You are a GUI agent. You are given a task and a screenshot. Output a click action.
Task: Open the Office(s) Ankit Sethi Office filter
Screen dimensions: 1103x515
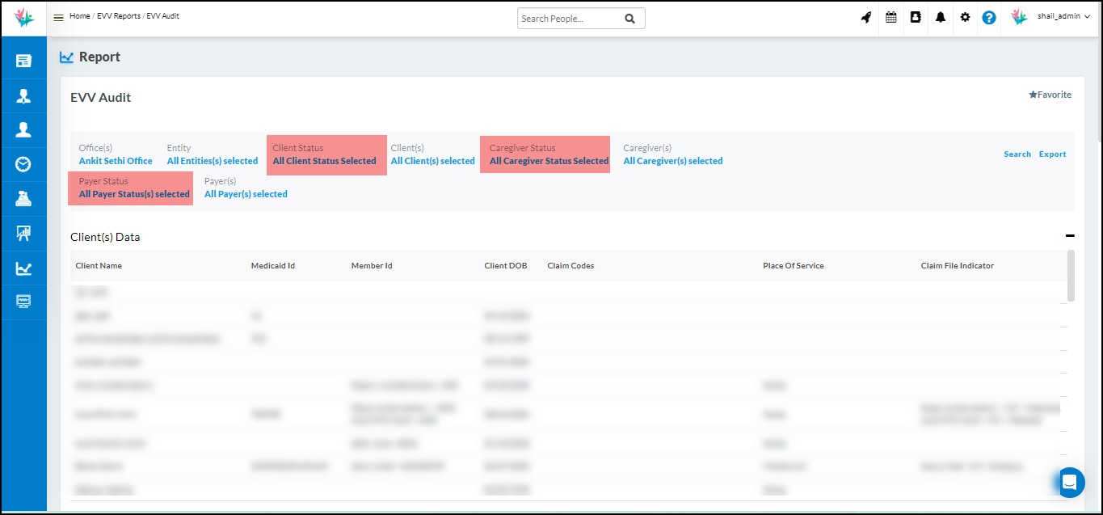coord(116,161)
